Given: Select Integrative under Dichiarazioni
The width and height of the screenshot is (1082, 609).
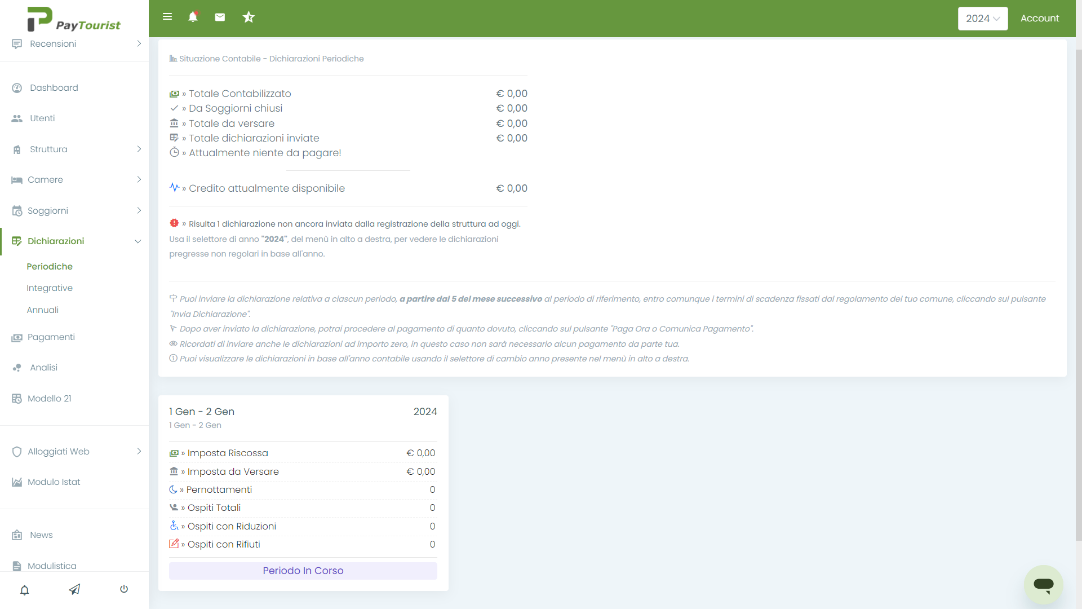Looking at the screenshot, I should (x=50, y=288).
